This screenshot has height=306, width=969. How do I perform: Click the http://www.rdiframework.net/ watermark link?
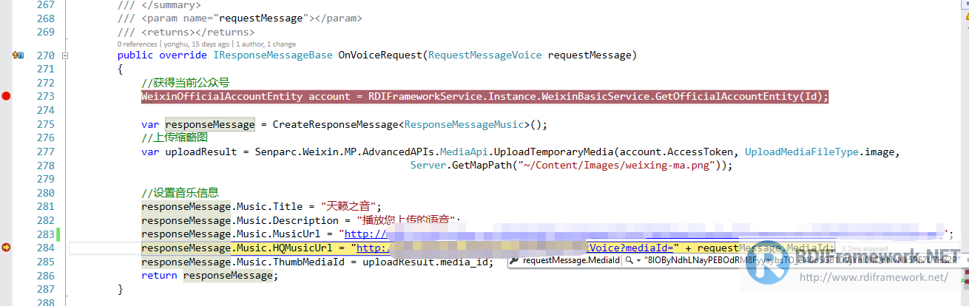click(874, 277)
